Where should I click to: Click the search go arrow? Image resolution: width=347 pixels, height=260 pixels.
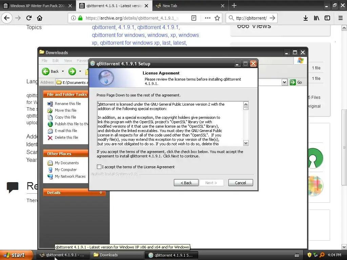(x=272, y=18)
